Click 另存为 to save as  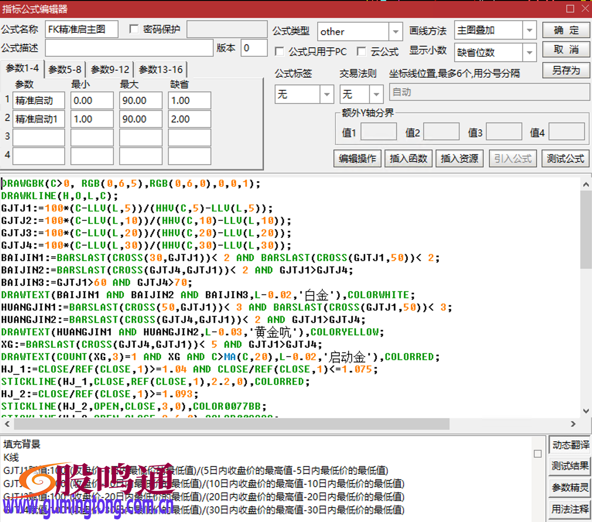pyautogui.click(x=566, y=70)
